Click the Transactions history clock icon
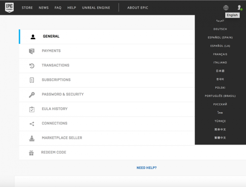Image resolution: width=246 pixels, height=187 pixels. [x=32, y=66]
